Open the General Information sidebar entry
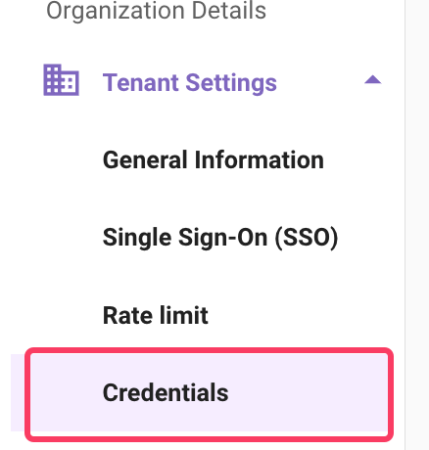The image size is (429, 450). [214, 159]
